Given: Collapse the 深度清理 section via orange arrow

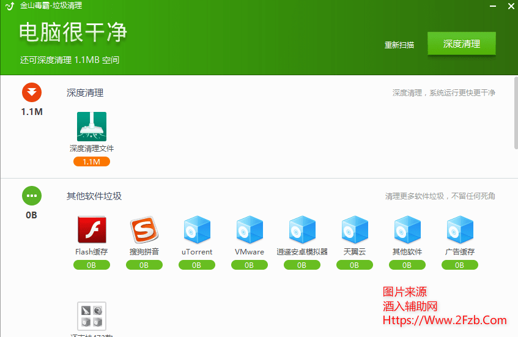Looking at the screenshot, I should tap(32, 93).
